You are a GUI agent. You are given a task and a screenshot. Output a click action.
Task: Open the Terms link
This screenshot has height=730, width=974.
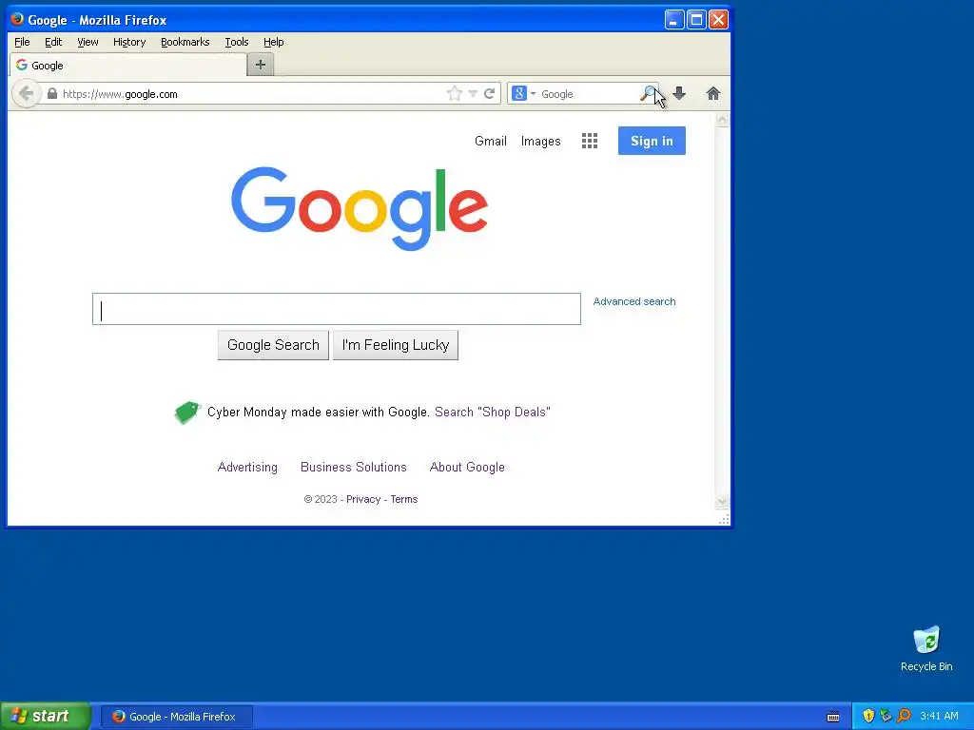pos(403,499)
